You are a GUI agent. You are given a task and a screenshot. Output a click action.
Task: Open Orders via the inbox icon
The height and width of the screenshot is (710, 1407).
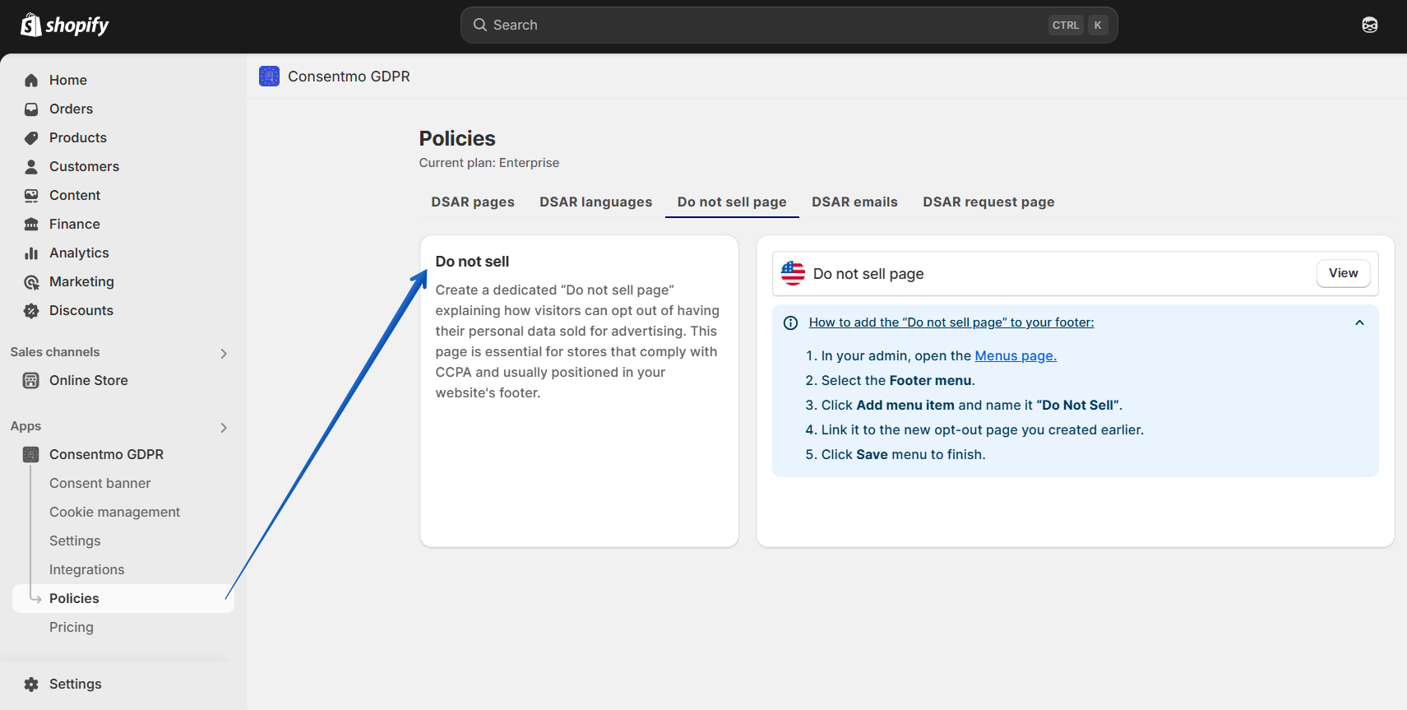[x=31, y=109]
